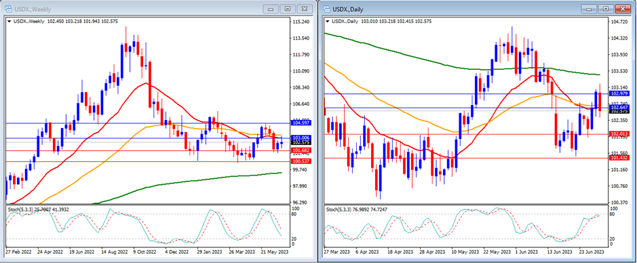Select the 102.647 blue price tag on Daily chart
This screenshot has width=637, height=263.
pos(619,108)
